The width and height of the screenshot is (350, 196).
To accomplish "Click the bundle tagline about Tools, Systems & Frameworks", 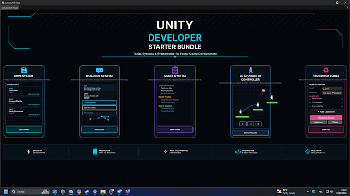I will pos(175,54).
